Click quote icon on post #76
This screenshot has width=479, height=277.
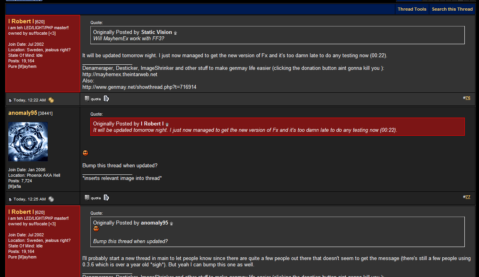coord(93,99)
